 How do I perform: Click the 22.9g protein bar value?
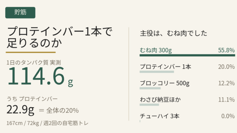pyautogui.click(x=20, y=110)
